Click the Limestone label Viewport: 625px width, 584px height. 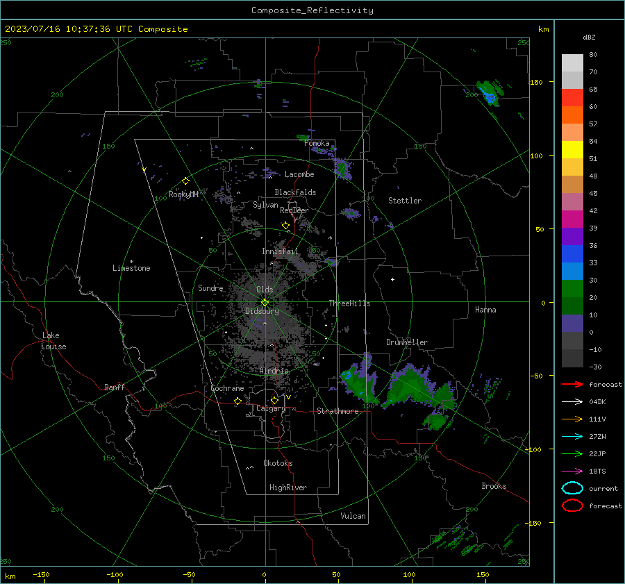pyautogui.click(x=131, y=268)
